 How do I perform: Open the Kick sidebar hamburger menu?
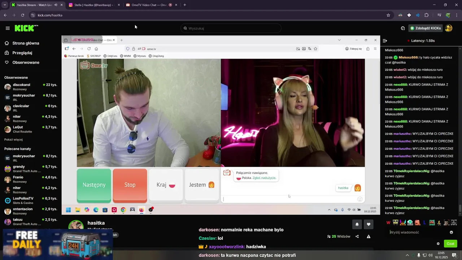pos(8,28)
